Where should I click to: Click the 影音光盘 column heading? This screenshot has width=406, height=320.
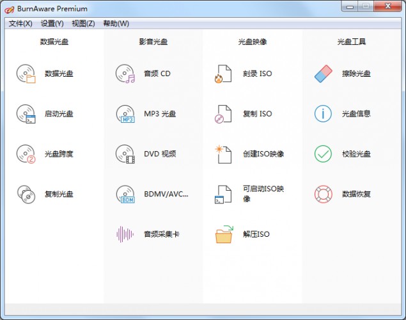coord(153,42)
